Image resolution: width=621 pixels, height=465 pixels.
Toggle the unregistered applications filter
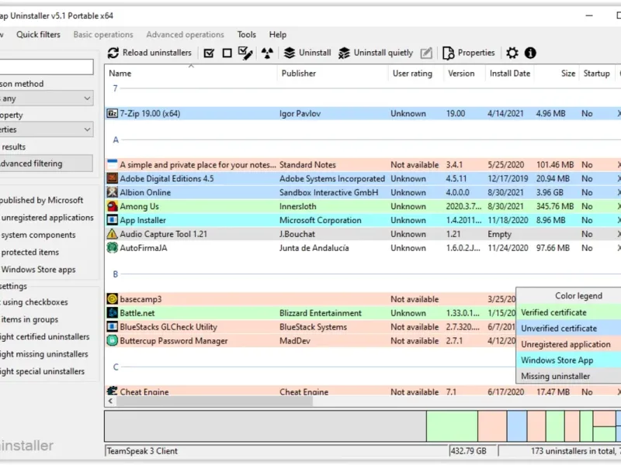click(47, 218)
